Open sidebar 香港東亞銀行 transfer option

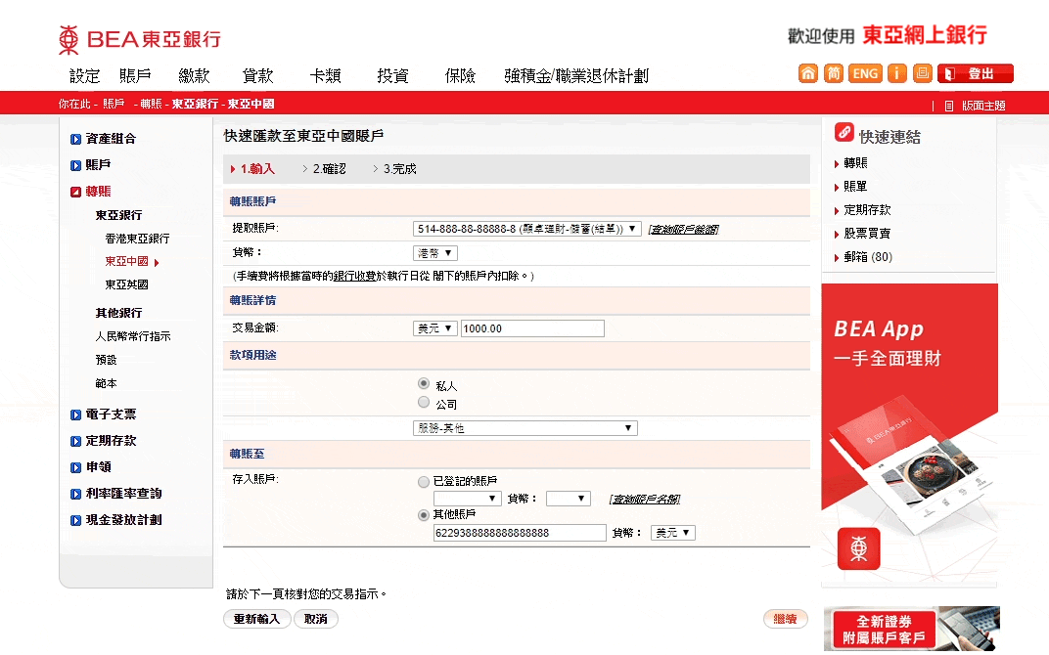pyautogui.click(x=137, y=239)
